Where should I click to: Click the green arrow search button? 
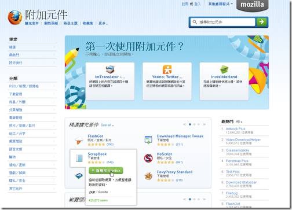tap(261, 22)
